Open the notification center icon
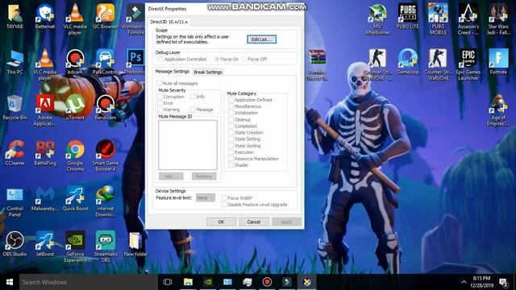Image resolution: width=516 pixels, height=290 pixels. tap(503, 282)
